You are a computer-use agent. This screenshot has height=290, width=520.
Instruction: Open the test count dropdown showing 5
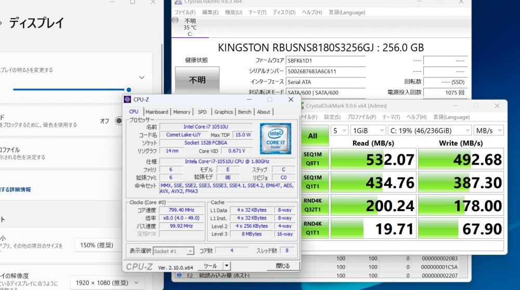339,131
